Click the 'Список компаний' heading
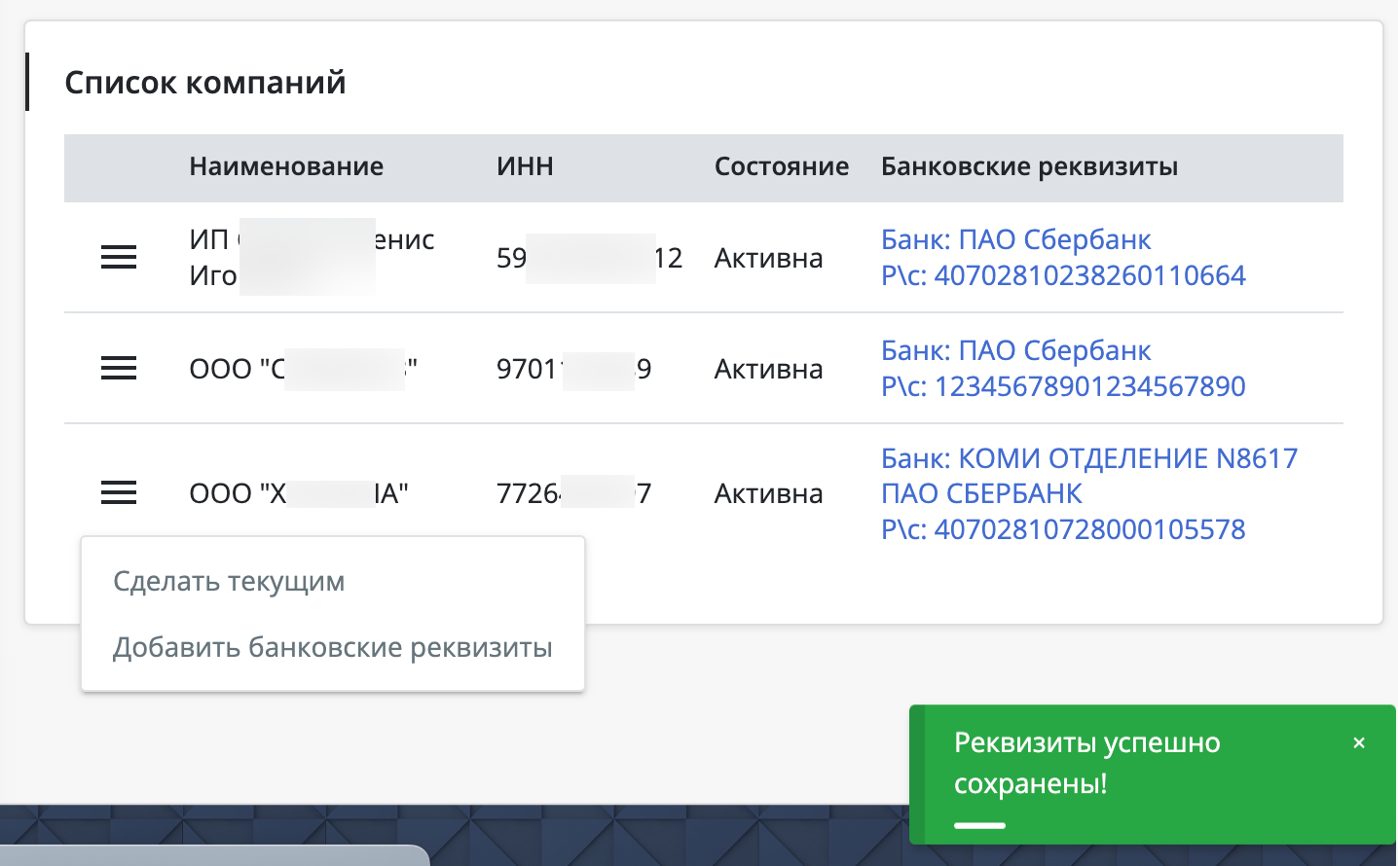The height and width of the screenshot is (866, 1398). (205, 83)
